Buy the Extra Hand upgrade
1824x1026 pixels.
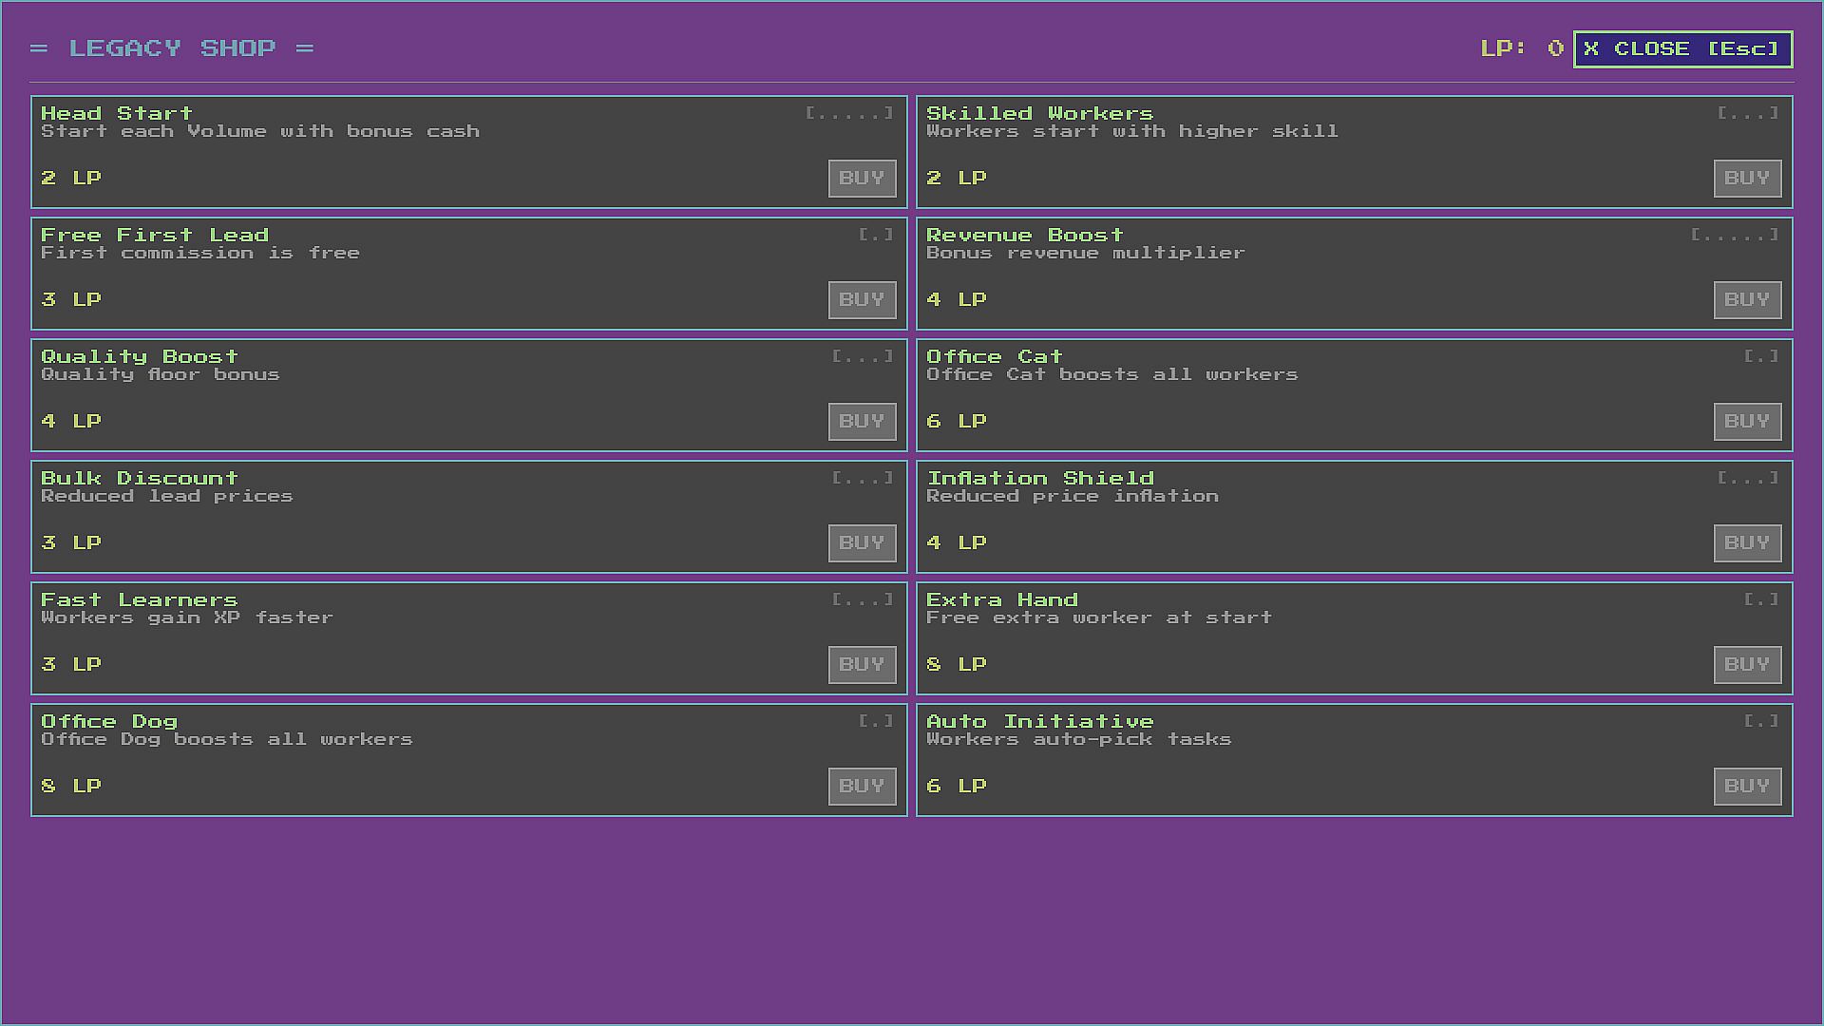tap(1747, 665)
